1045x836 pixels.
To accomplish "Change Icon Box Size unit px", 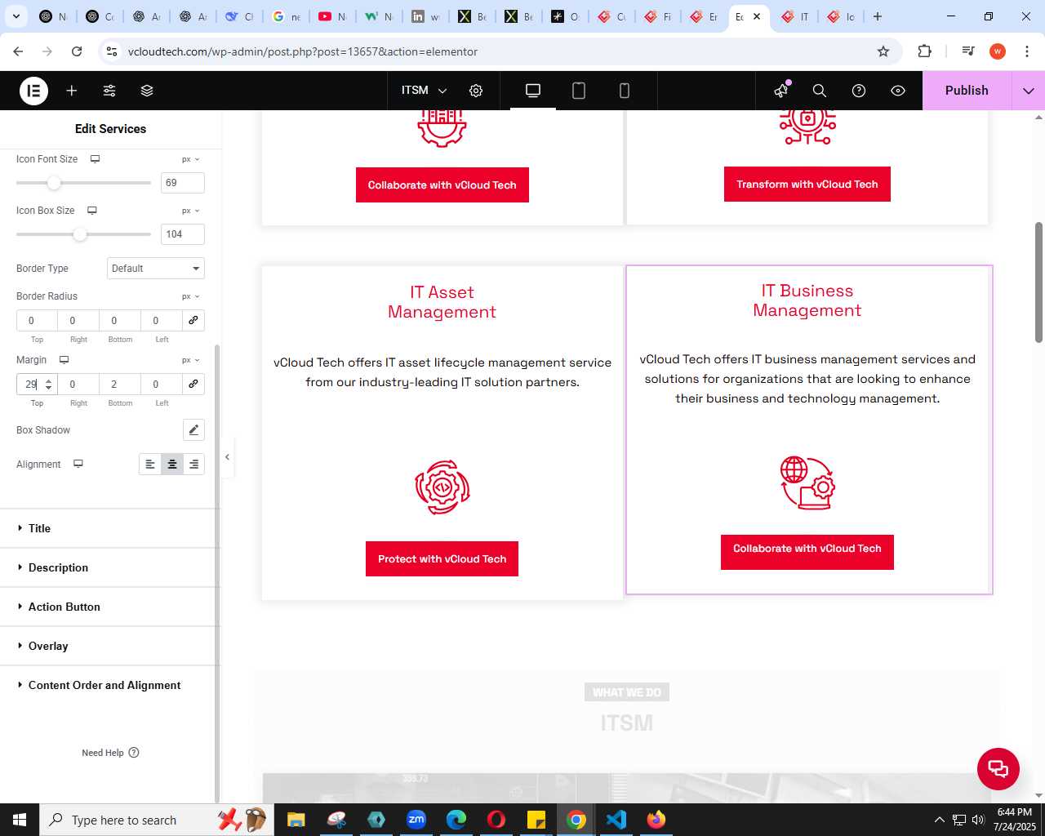I will 191,211.
